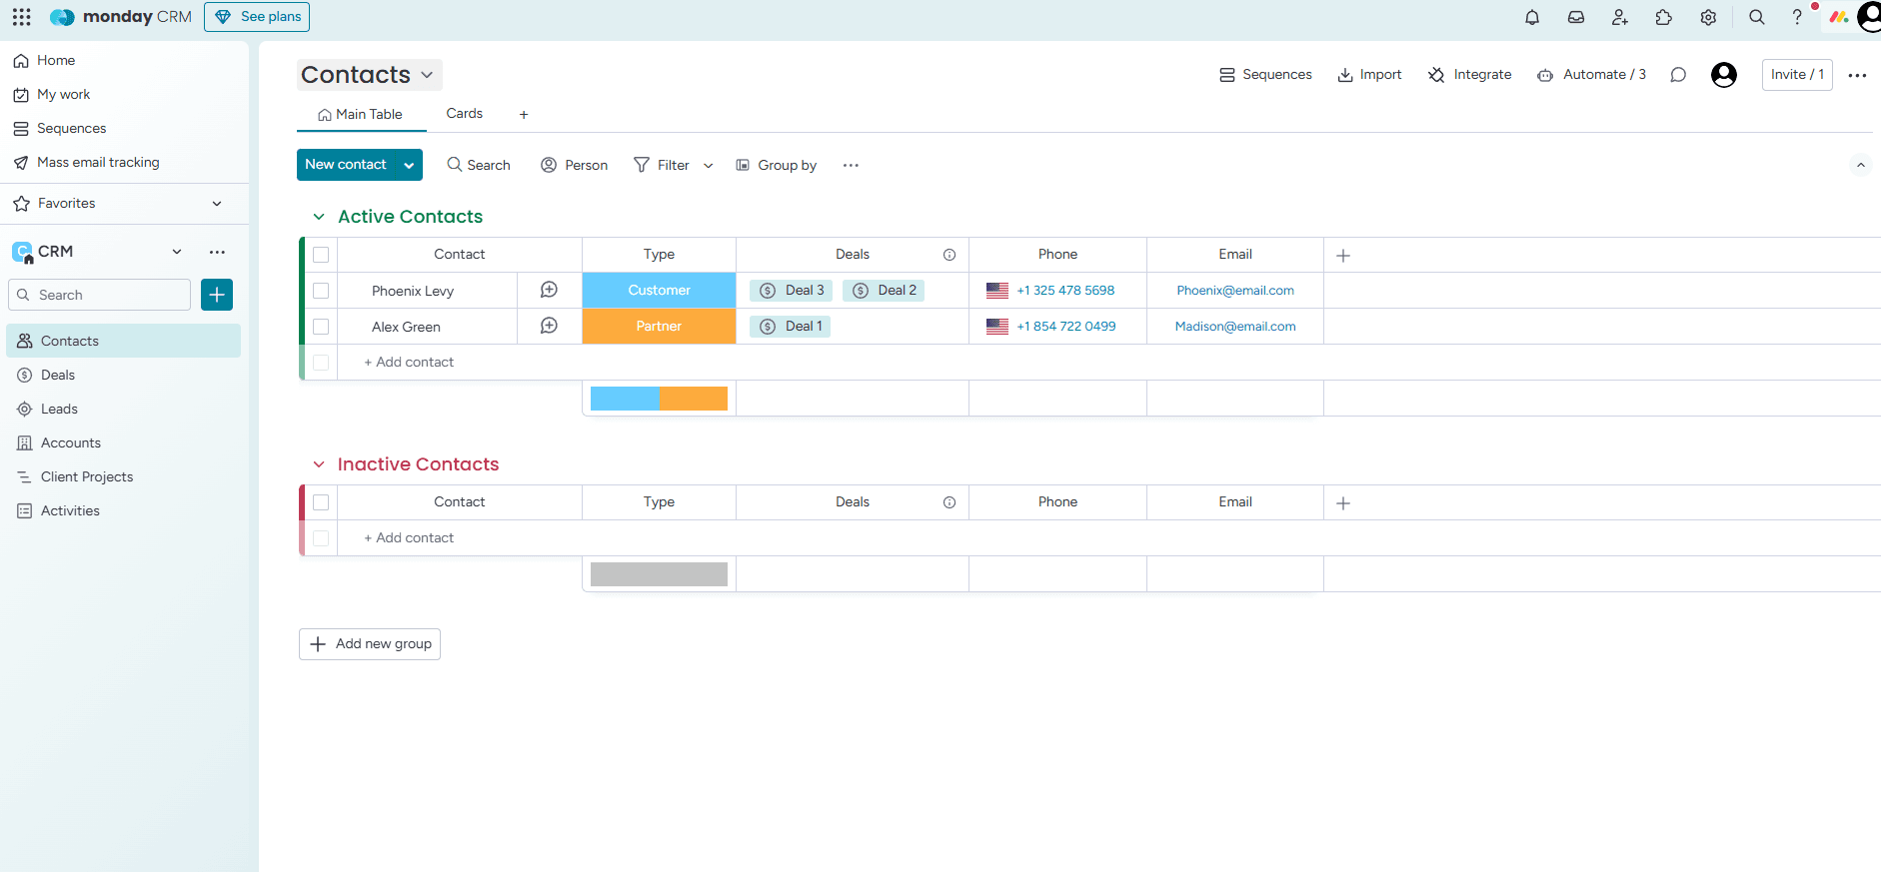Click the Deals column info icon in Active Contacts
1881x872 pixels.
tap(949, 255)
